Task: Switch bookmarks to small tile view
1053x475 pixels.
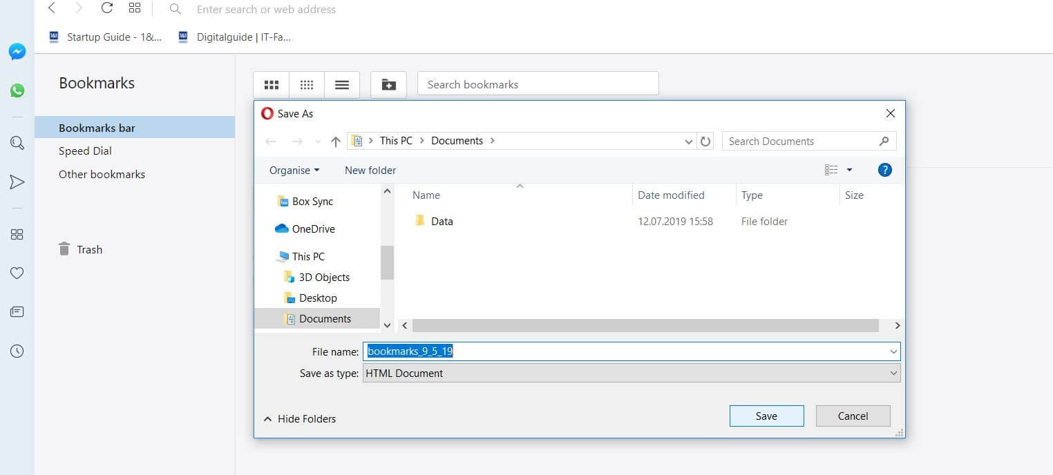Action: 307,85
